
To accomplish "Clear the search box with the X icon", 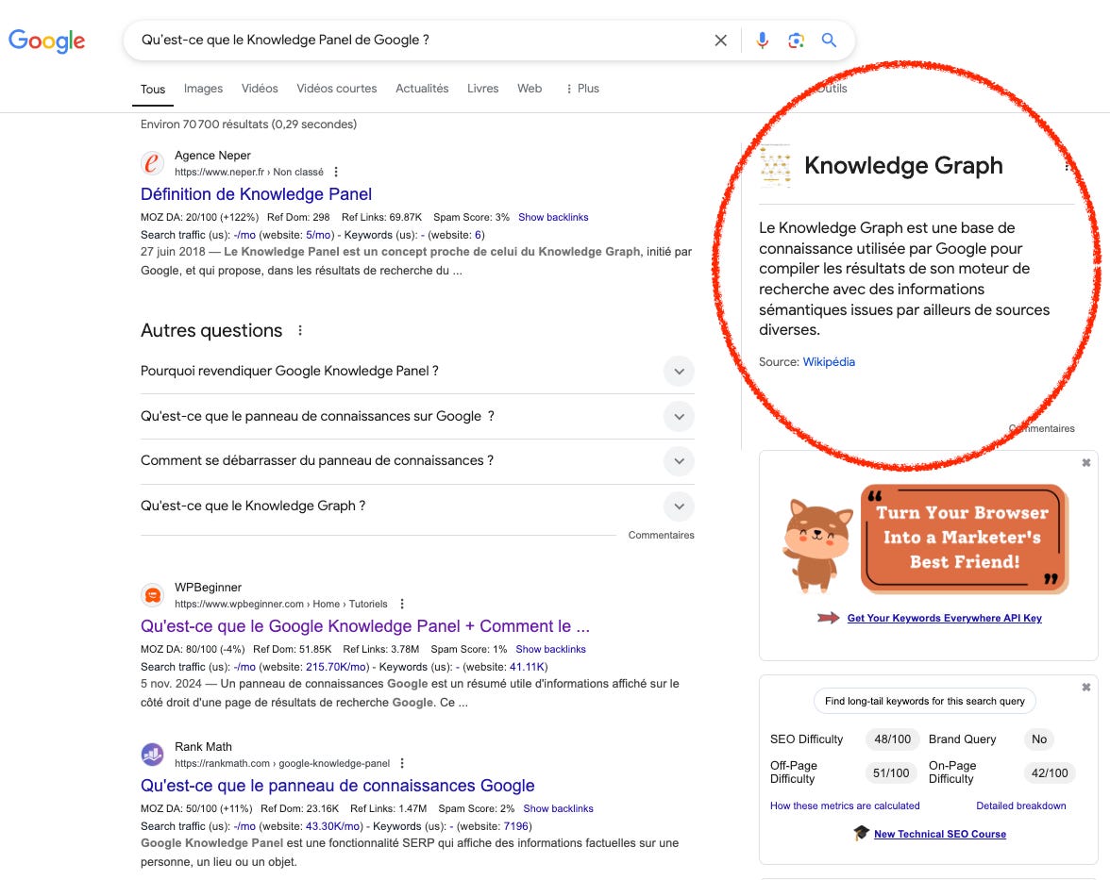I will coord(721,41).
